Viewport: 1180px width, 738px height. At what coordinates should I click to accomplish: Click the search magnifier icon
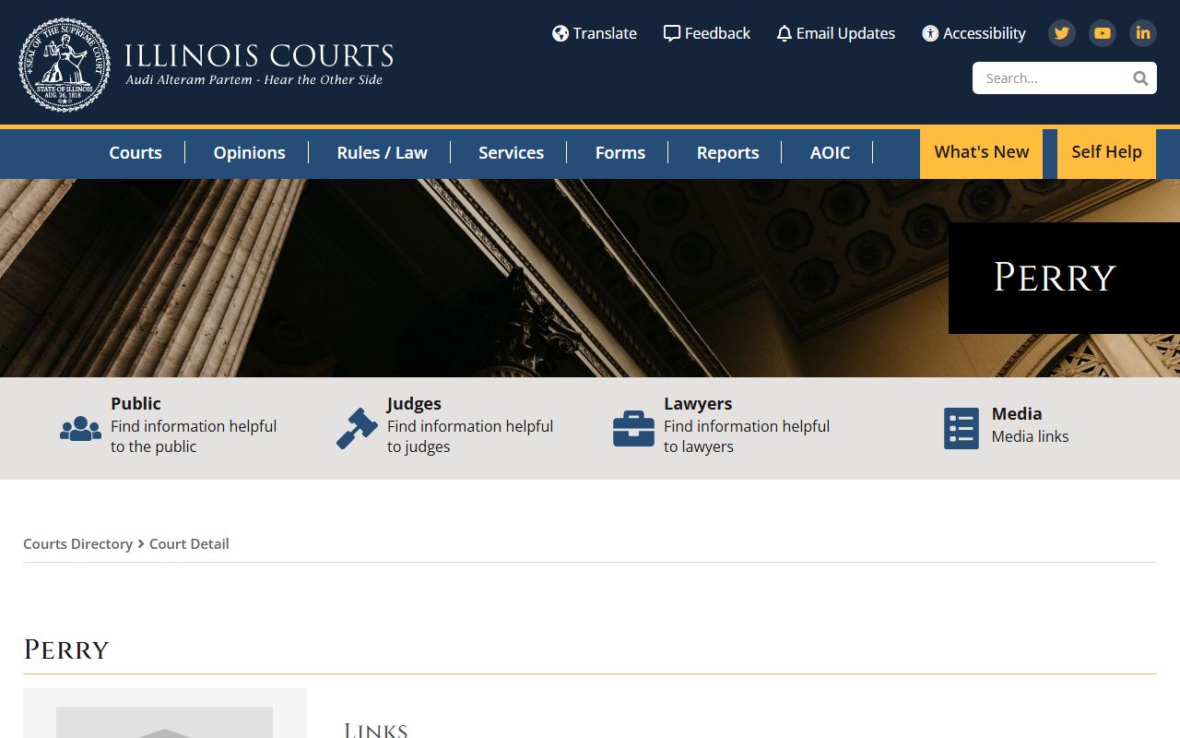1140,78
